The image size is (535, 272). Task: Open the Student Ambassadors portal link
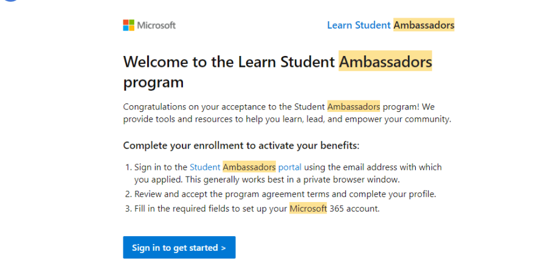(x=246, y=167)
